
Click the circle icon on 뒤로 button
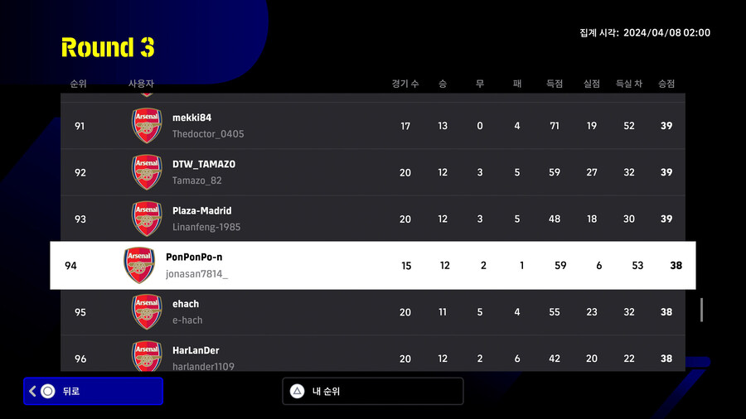click(x=47, y=391)
